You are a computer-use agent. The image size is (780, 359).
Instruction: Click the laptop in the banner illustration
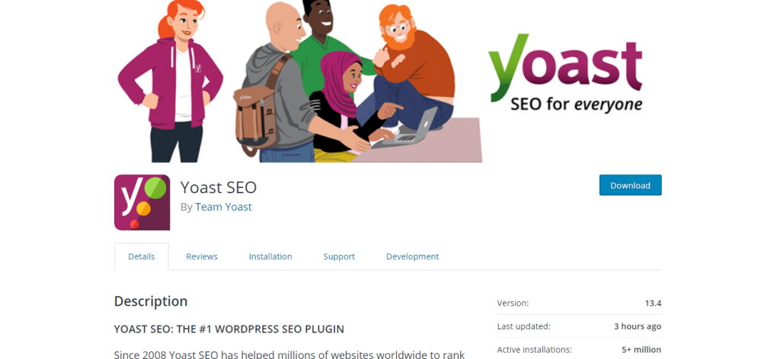(408, 131)
